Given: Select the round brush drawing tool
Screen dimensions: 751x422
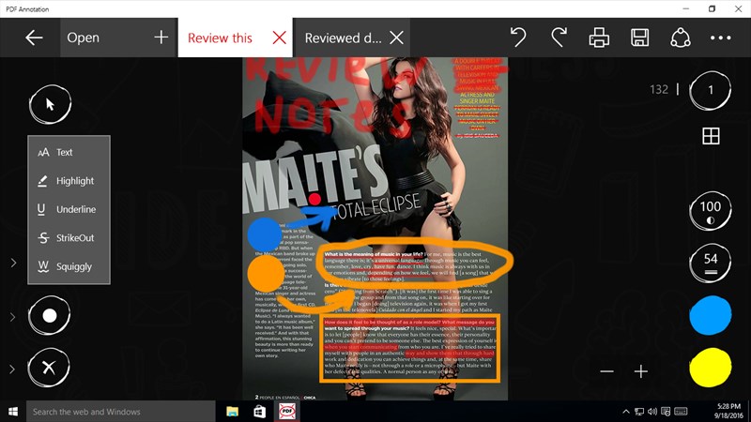Looking at the screenshot, I should [x=50, y=315].
